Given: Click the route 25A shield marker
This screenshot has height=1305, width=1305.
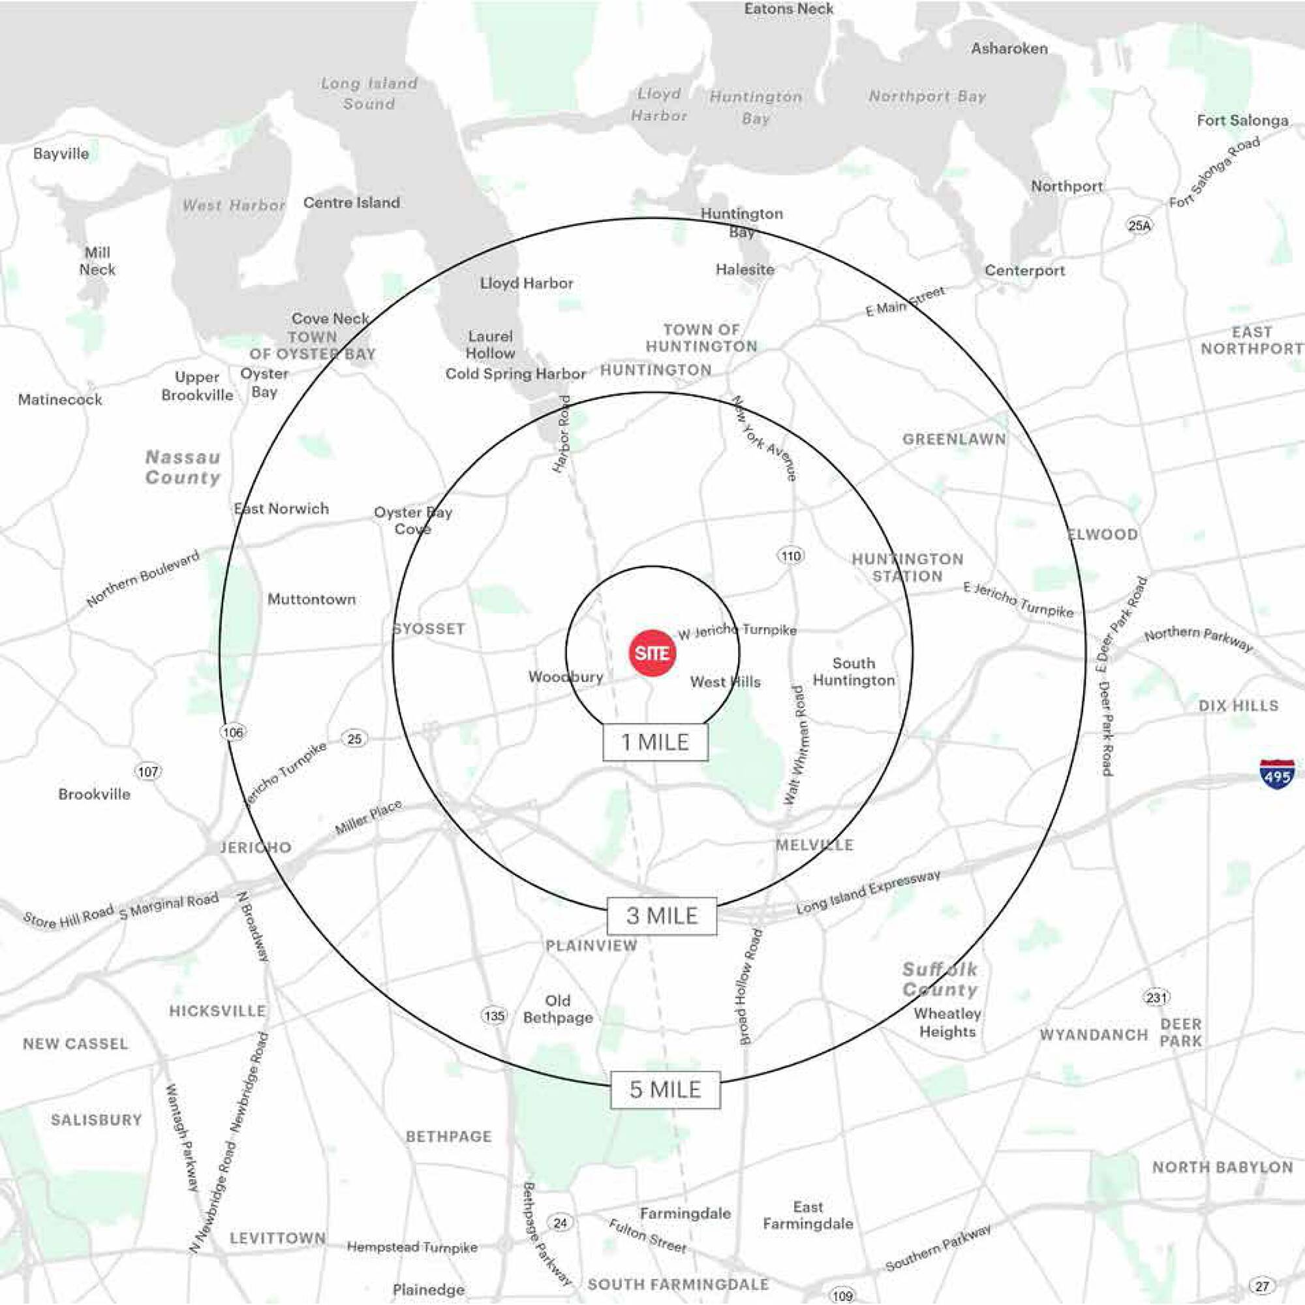Looking at the screenshot, I should [x=1139, y=225].
